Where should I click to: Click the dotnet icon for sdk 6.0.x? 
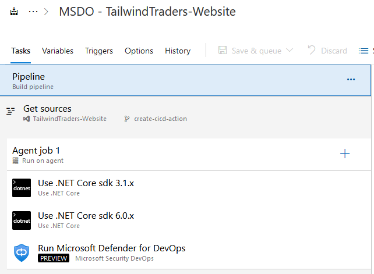click(22, 220)
